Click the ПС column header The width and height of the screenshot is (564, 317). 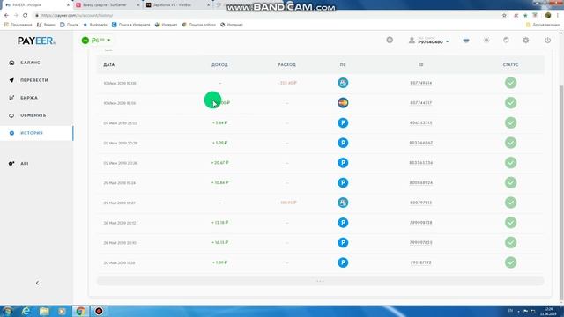tap(343, 64)
